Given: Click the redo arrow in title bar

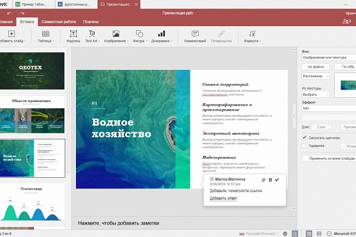Looking at the screenshot, I should click(22, 13).
